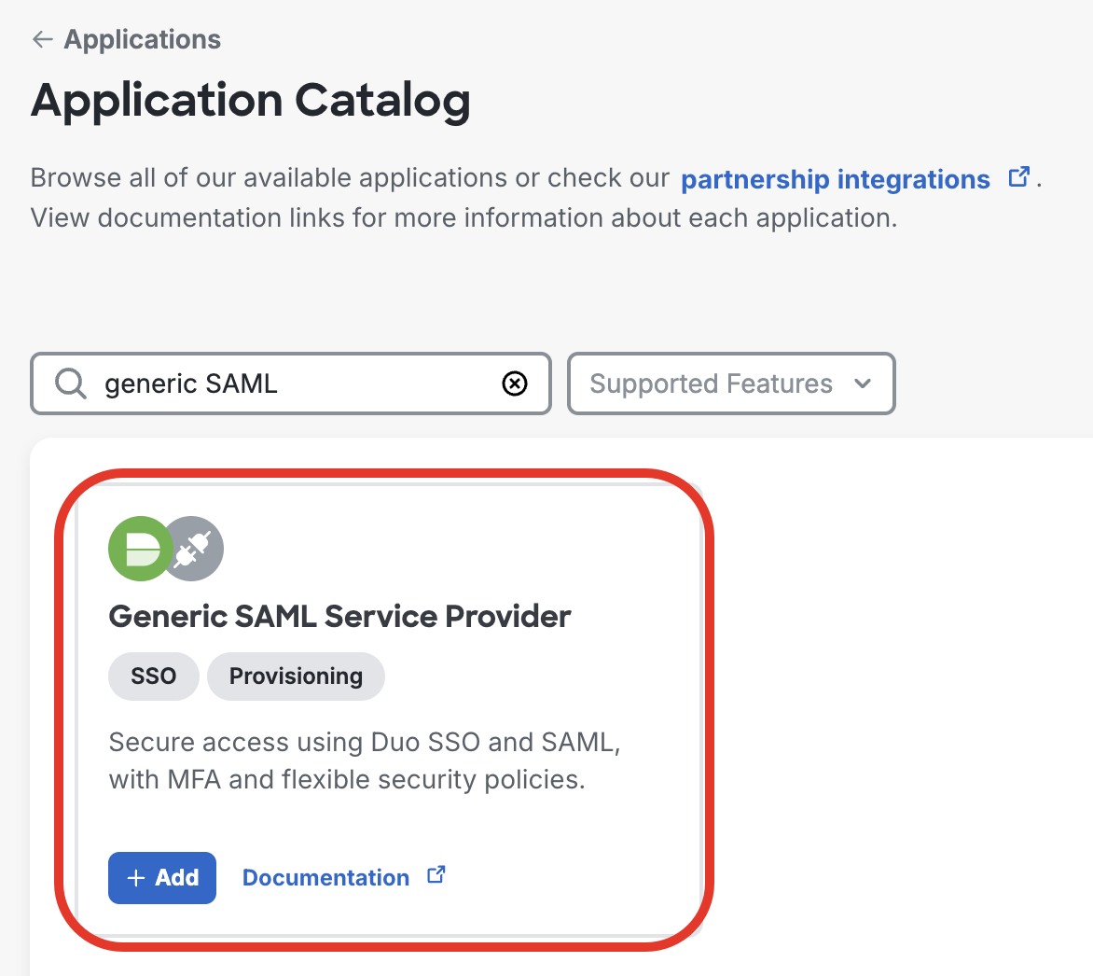
Task: Click the back arrow next to Applications
Action: click(x=42, y=39)
